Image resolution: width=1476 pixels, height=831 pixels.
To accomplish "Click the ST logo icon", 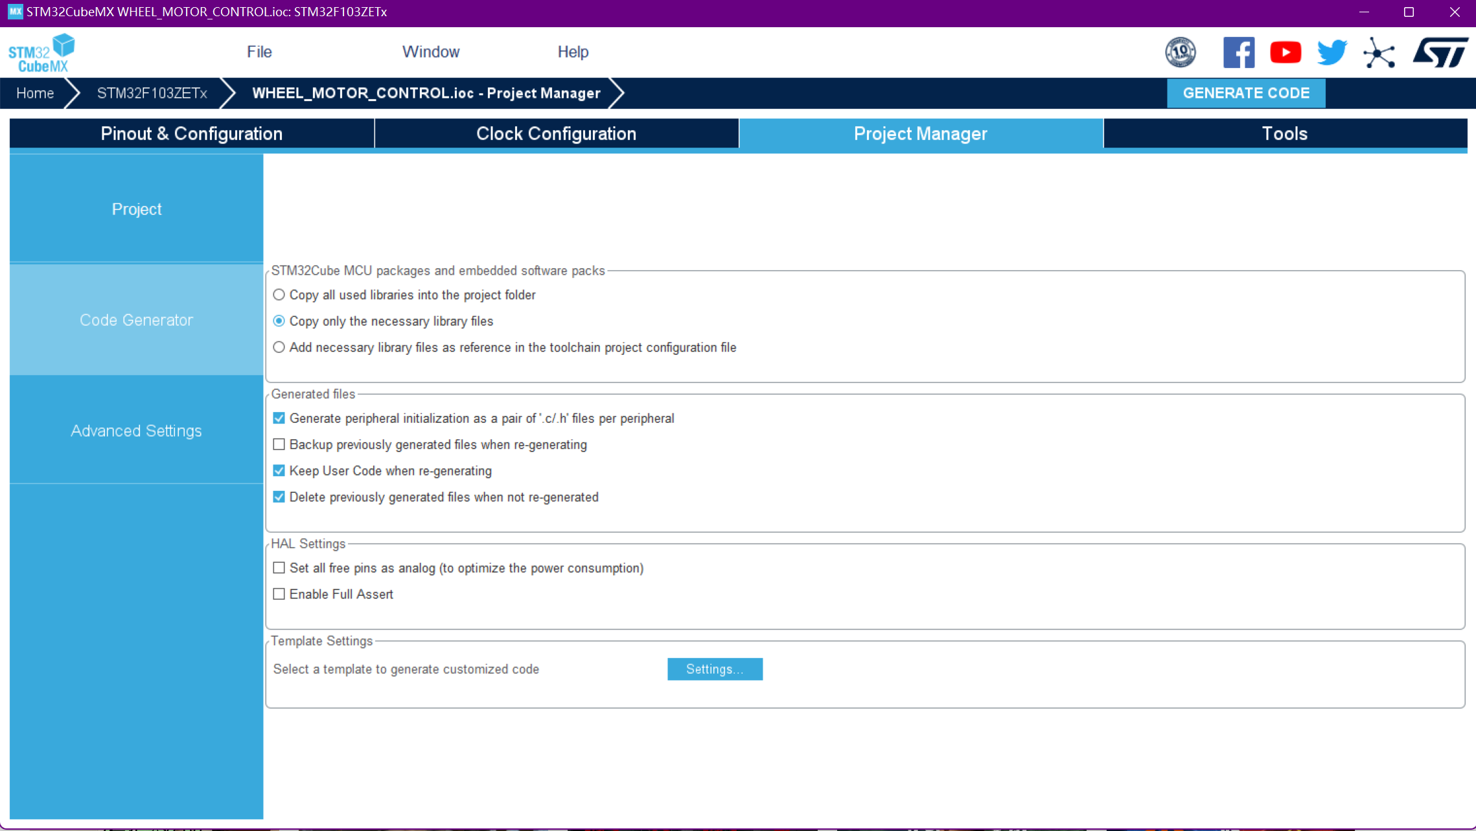I will (x=1440, y=52).
